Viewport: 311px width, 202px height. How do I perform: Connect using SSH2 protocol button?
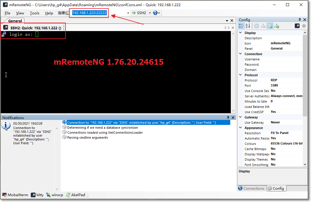[x=139, y=13]
